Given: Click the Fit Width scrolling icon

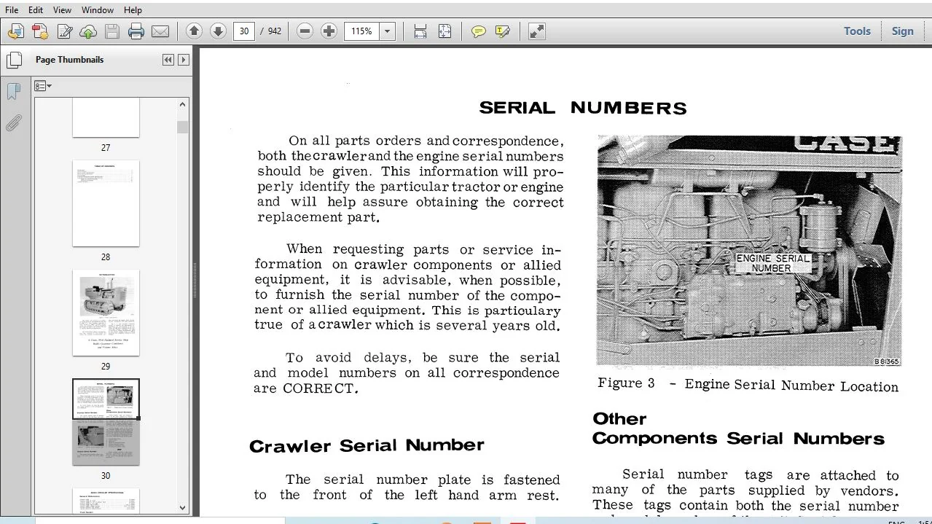Looking at the screenshot, I should coord(420,31).
